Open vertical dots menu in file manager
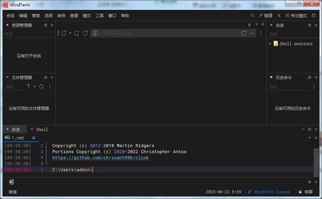This screenshot has height=199, width=322. [50, 86]
